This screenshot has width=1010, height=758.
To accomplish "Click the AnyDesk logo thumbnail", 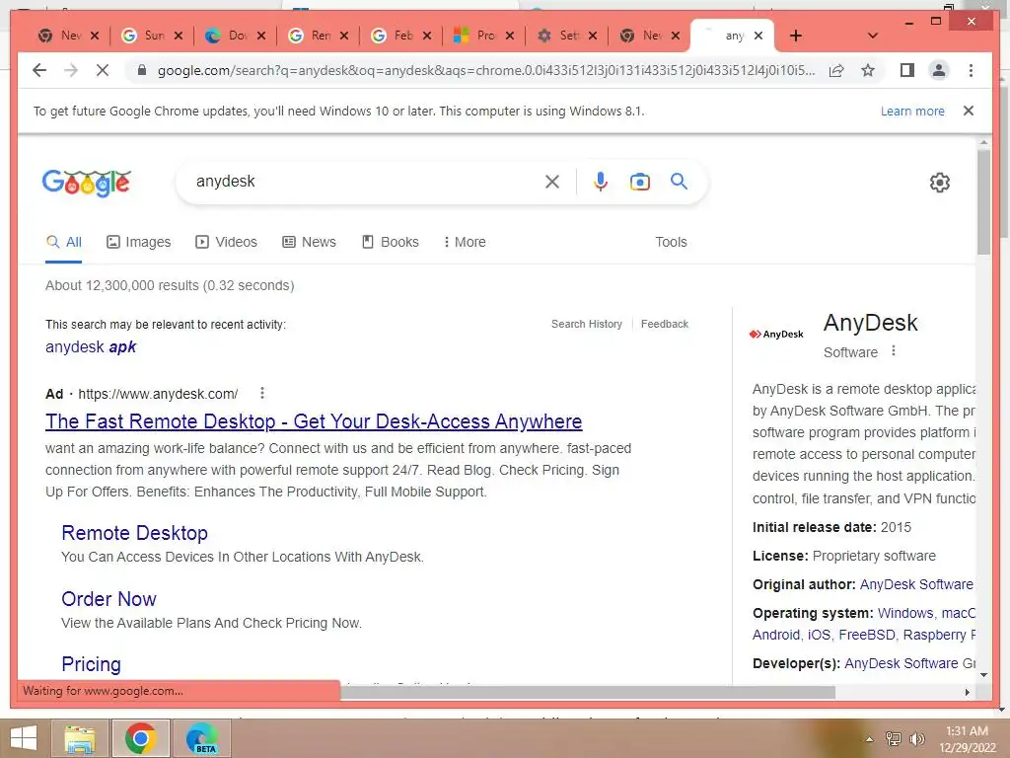I will 776,334.
